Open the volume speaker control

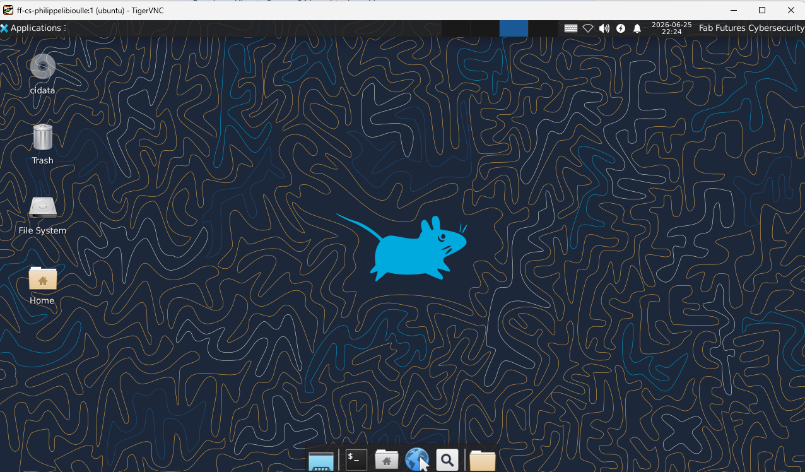click(604, 28)
